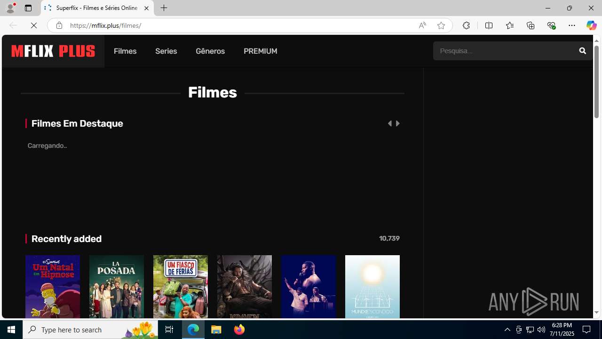602x339 pixels.
Task: Open the Collections panel
Action: pyautogui.click(x=531, y=25)
